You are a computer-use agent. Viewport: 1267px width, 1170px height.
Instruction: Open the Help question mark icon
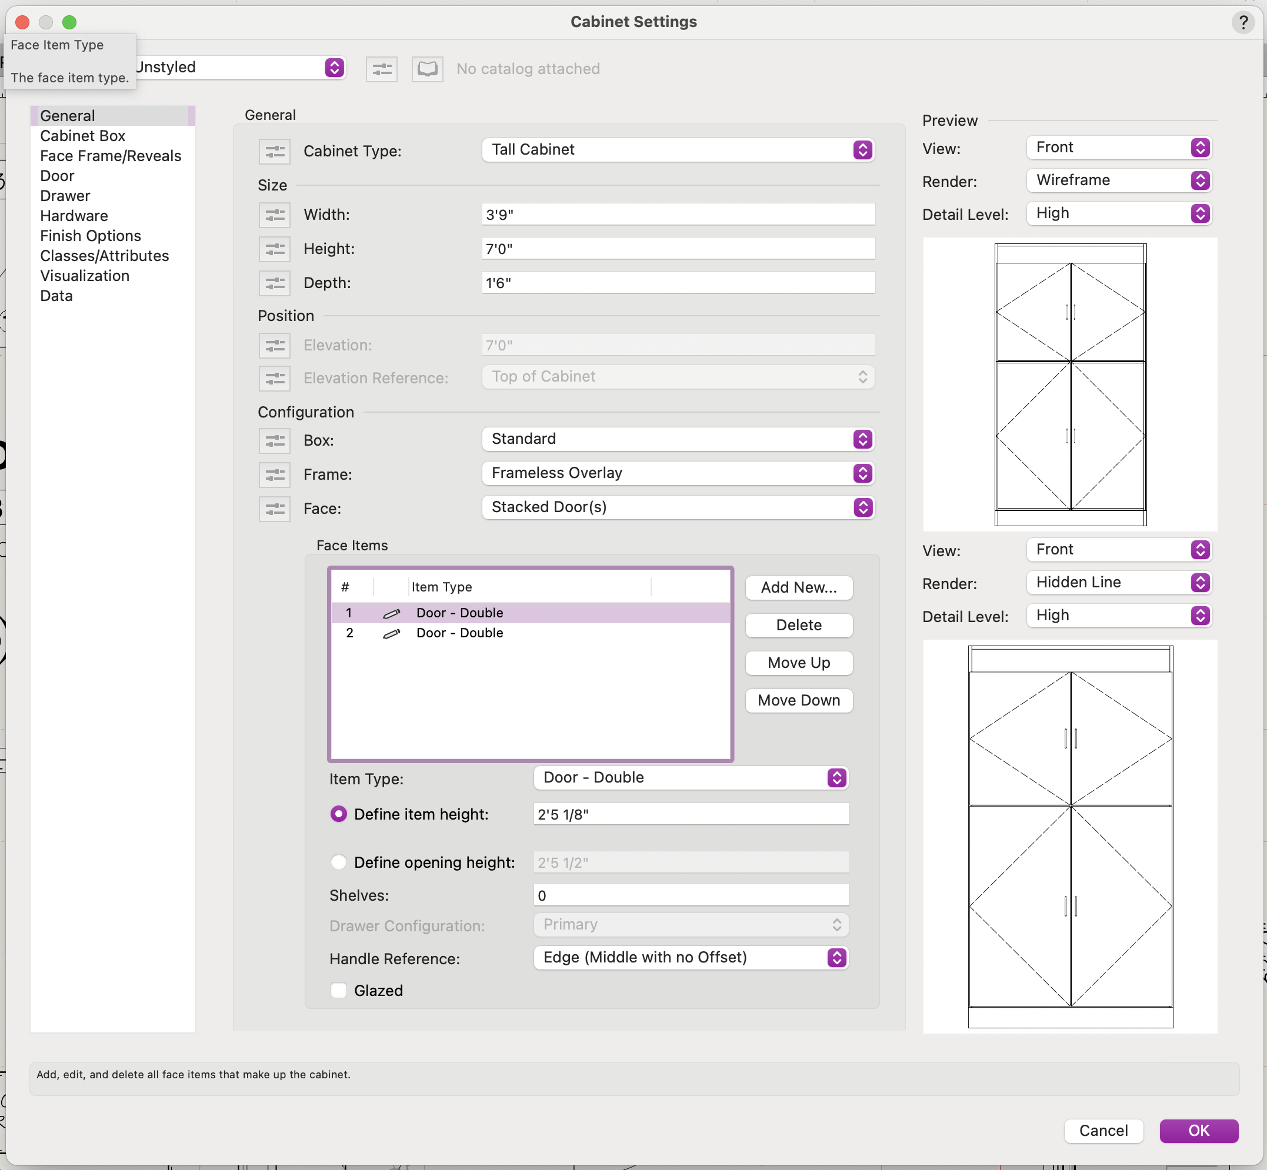point(1243,22)
